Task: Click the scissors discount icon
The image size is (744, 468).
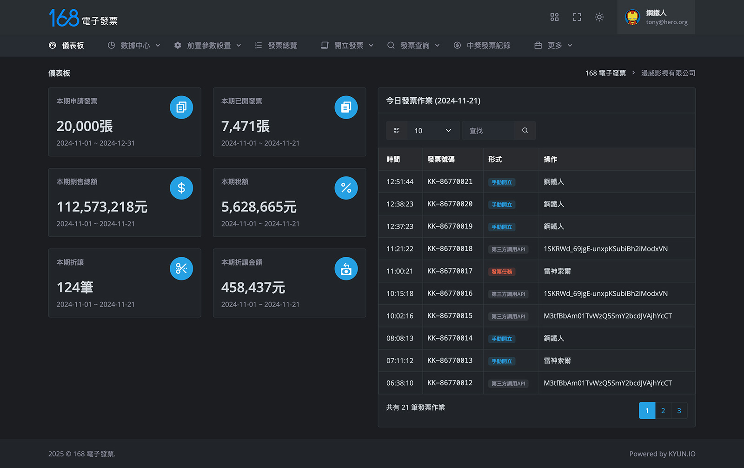Action: pos(181,269)
